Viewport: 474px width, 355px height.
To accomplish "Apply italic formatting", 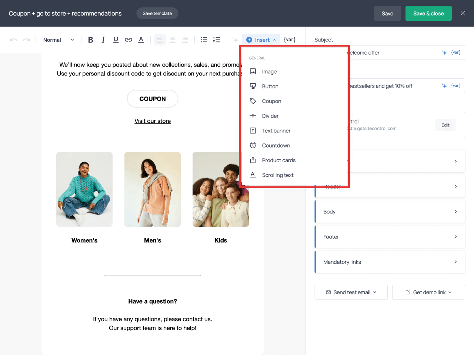I will (103, 40).
